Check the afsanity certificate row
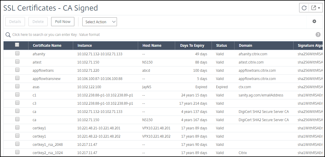 point(17,53)
